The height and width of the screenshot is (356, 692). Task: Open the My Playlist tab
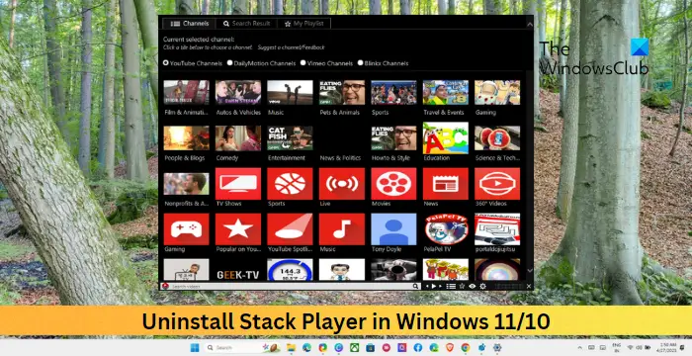pyautogui.click(x=303, y=24)
